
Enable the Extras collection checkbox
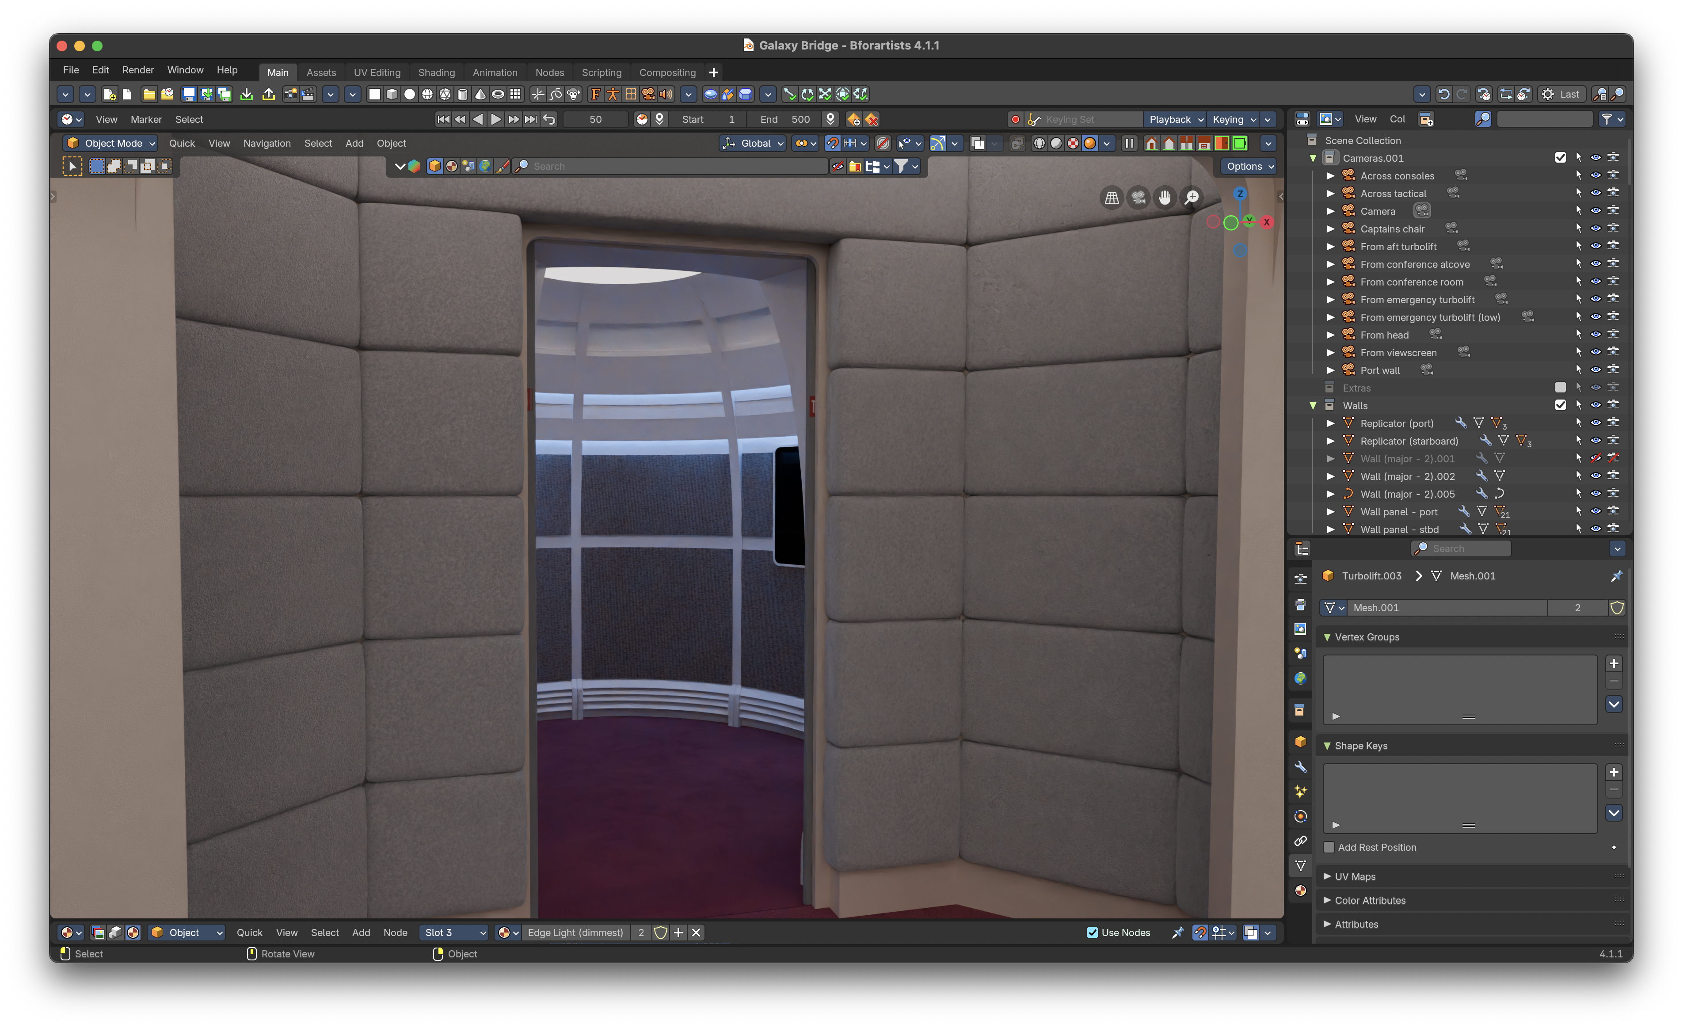click(x=1560, y=387)
